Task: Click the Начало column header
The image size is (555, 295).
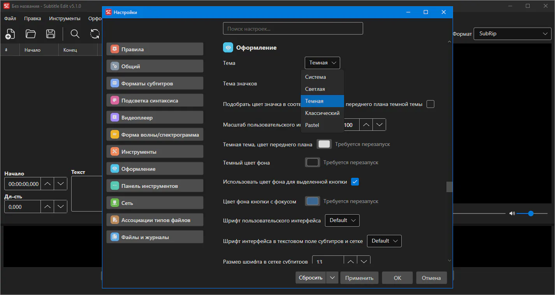Action: click(x=39, y=50)
